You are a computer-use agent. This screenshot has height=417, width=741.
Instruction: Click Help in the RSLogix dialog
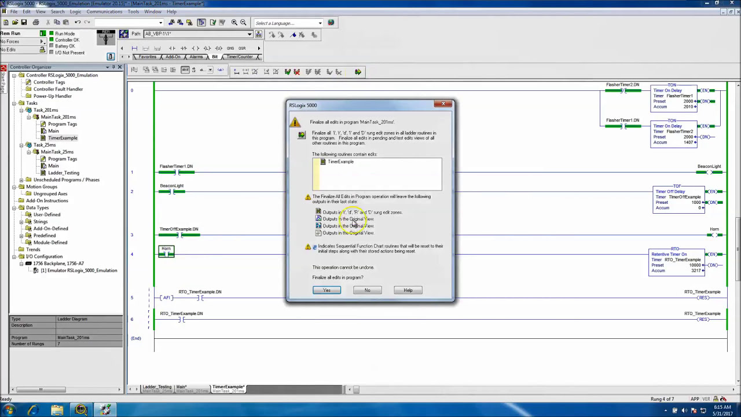408,290
